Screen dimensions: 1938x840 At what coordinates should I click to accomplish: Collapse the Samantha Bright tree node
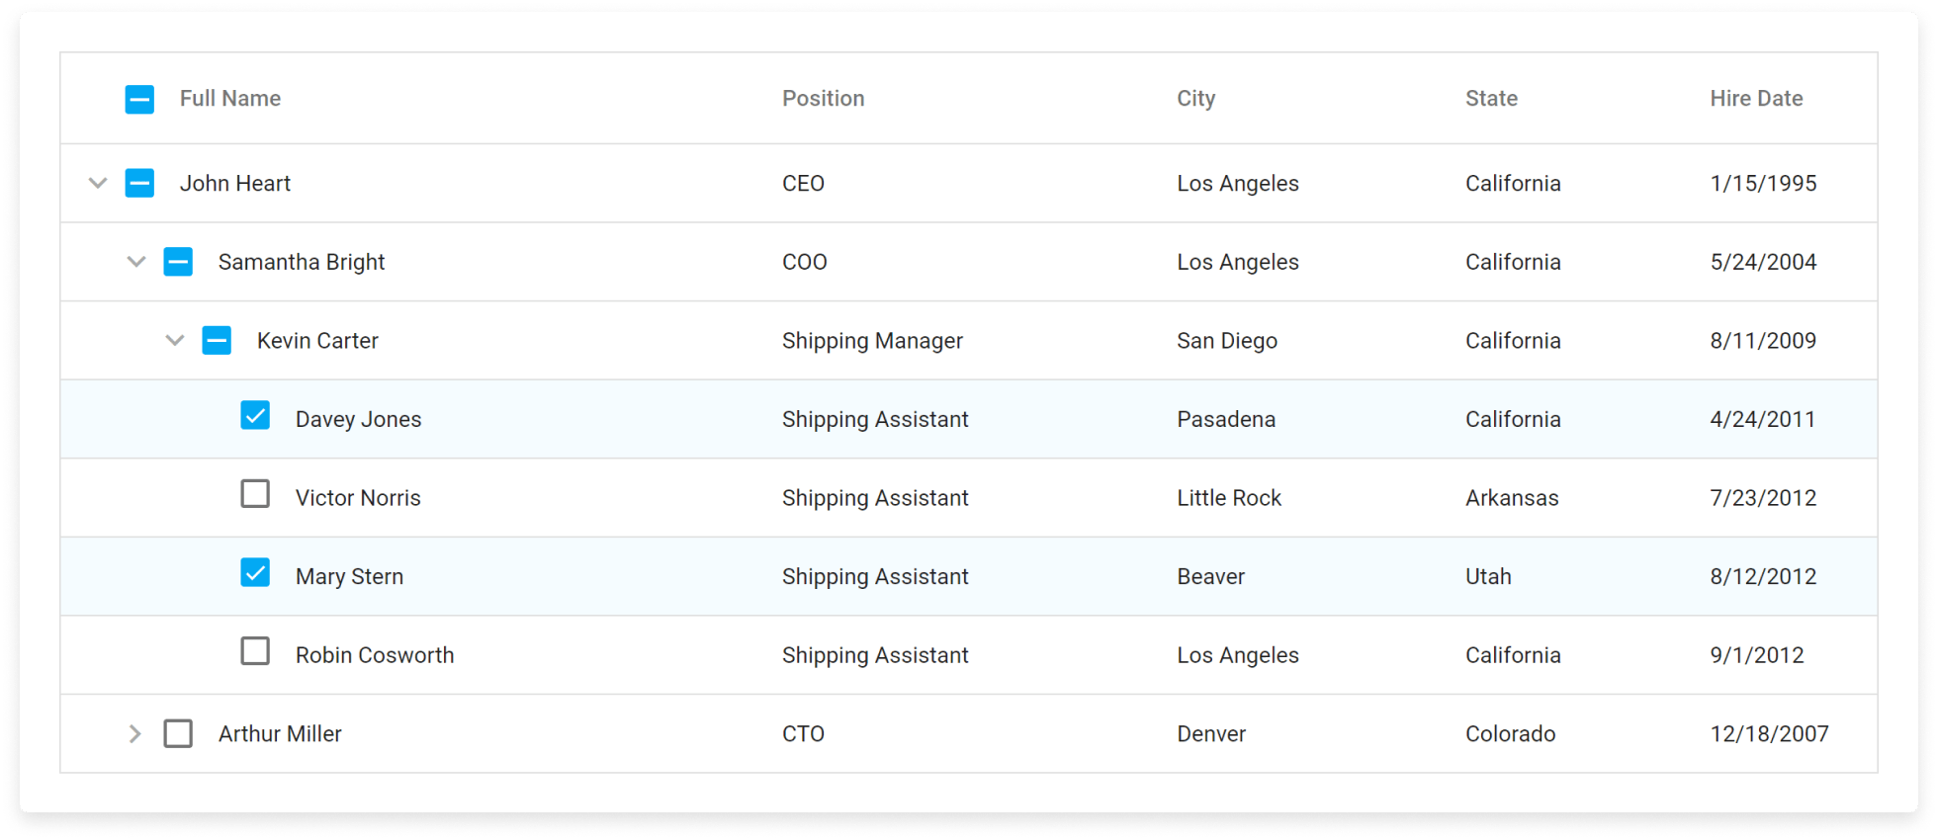[x=136, y=262]
